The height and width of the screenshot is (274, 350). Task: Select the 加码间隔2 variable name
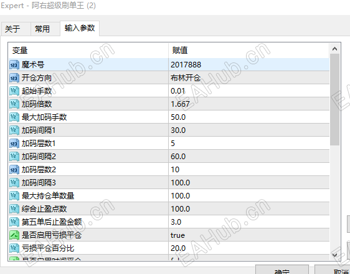click(39, 157)
